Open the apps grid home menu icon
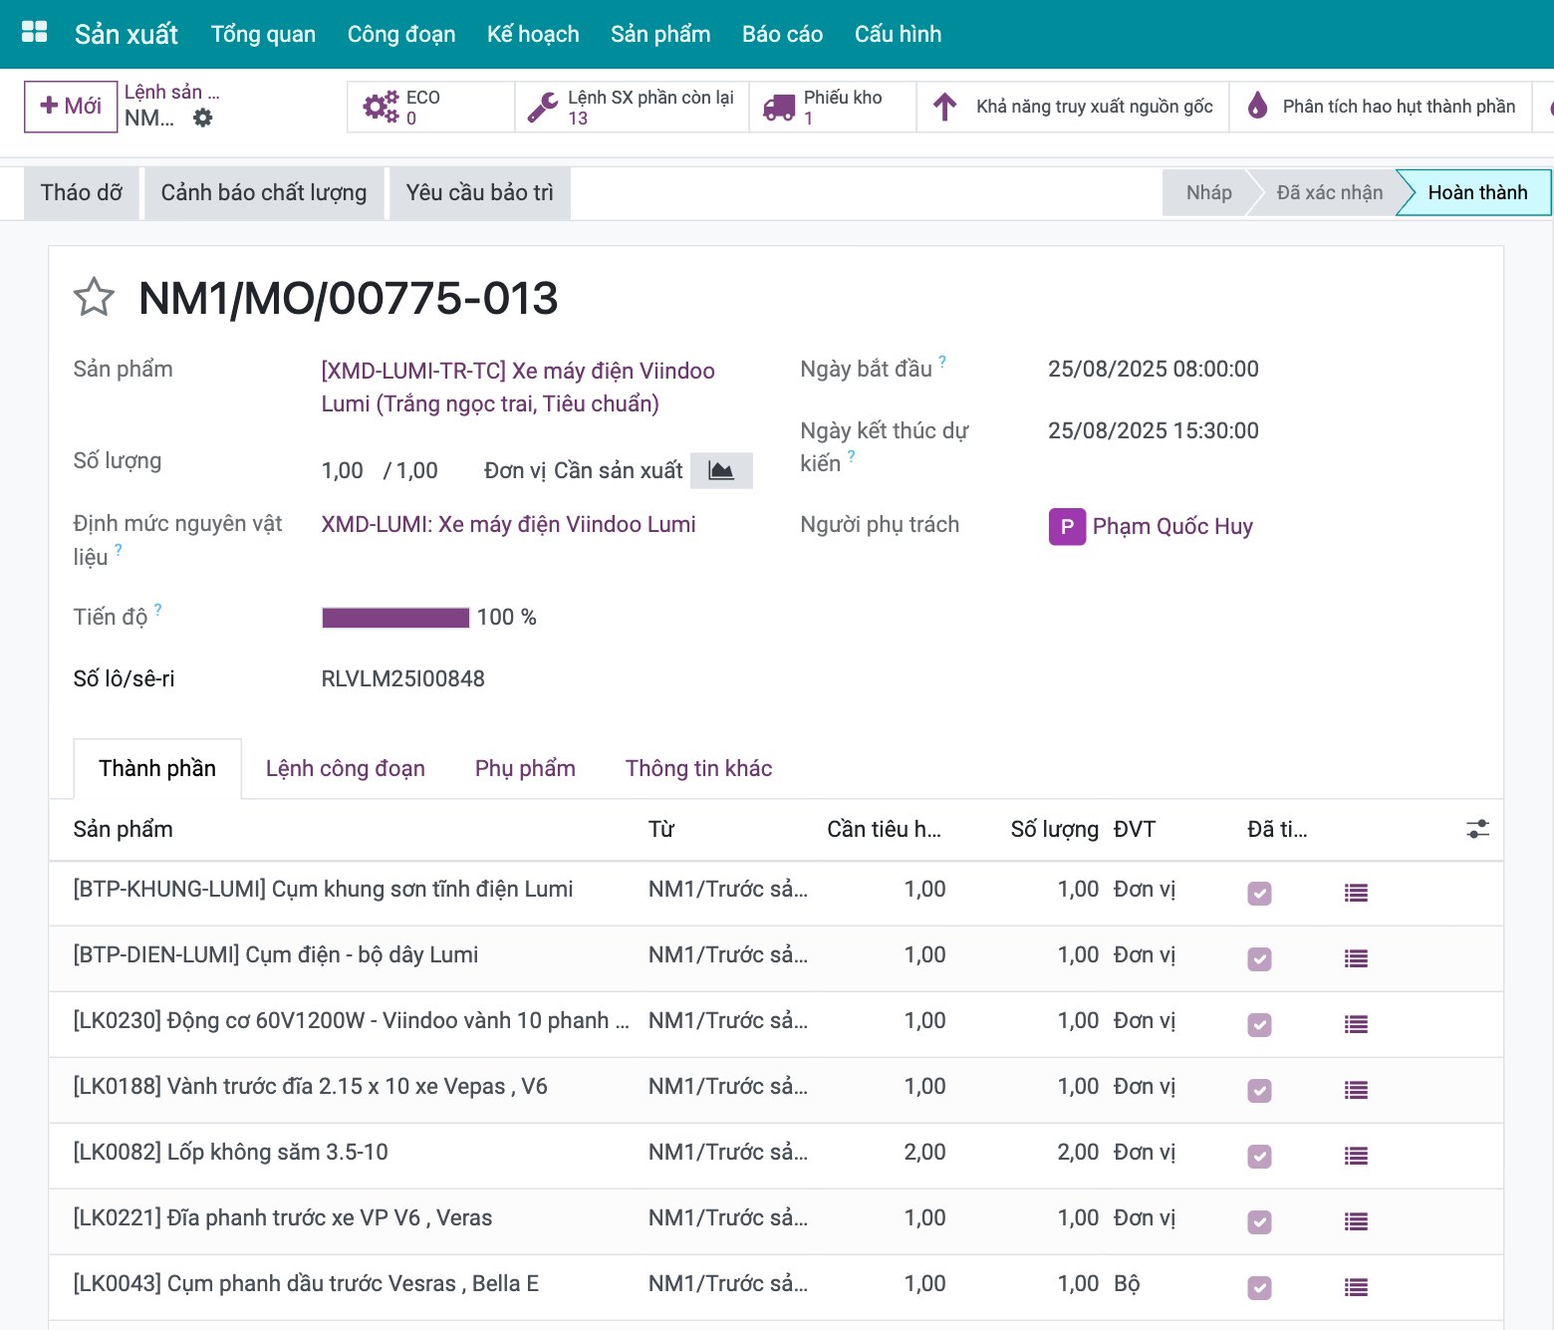The image size is (1554, 1330). pos(35,33)
